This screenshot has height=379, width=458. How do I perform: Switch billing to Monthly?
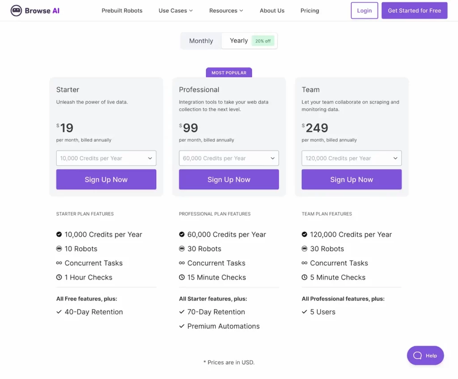point(200,41)
